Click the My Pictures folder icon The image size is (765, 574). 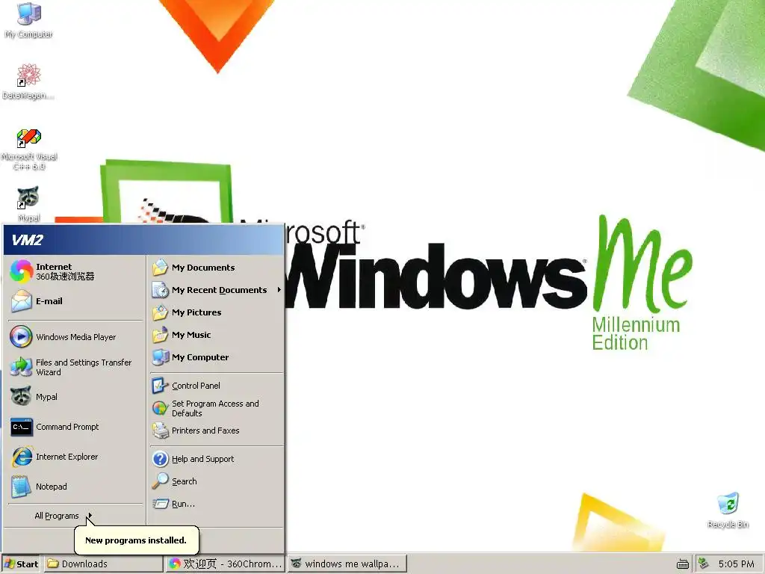(160, 312)
